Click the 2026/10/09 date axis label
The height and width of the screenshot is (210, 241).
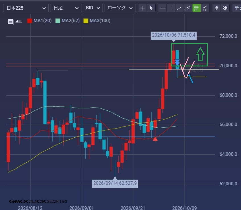[x=184, y=208]
